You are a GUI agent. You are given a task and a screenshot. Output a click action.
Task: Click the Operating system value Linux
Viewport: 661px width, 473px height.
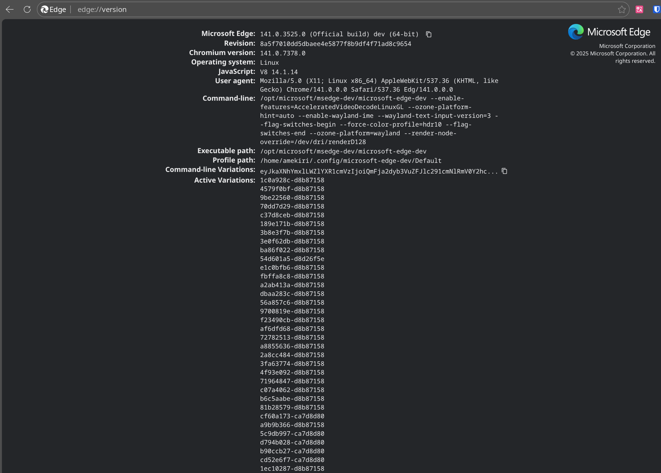coord(269,62)
